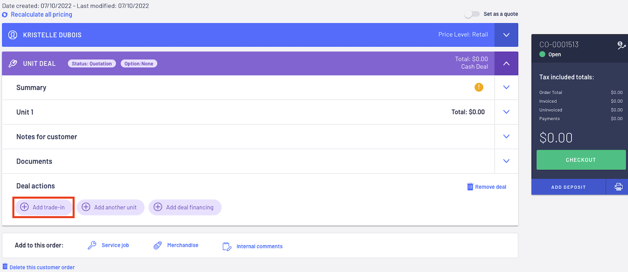This screenshot has height=272, width=628.
Task: Click Delete this customer order link
Action: click(x=39, y=267)
